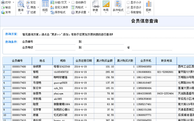Click the 发布 publish globe icon
This screenshot has width=194, height=121.
tap(3, 12)
